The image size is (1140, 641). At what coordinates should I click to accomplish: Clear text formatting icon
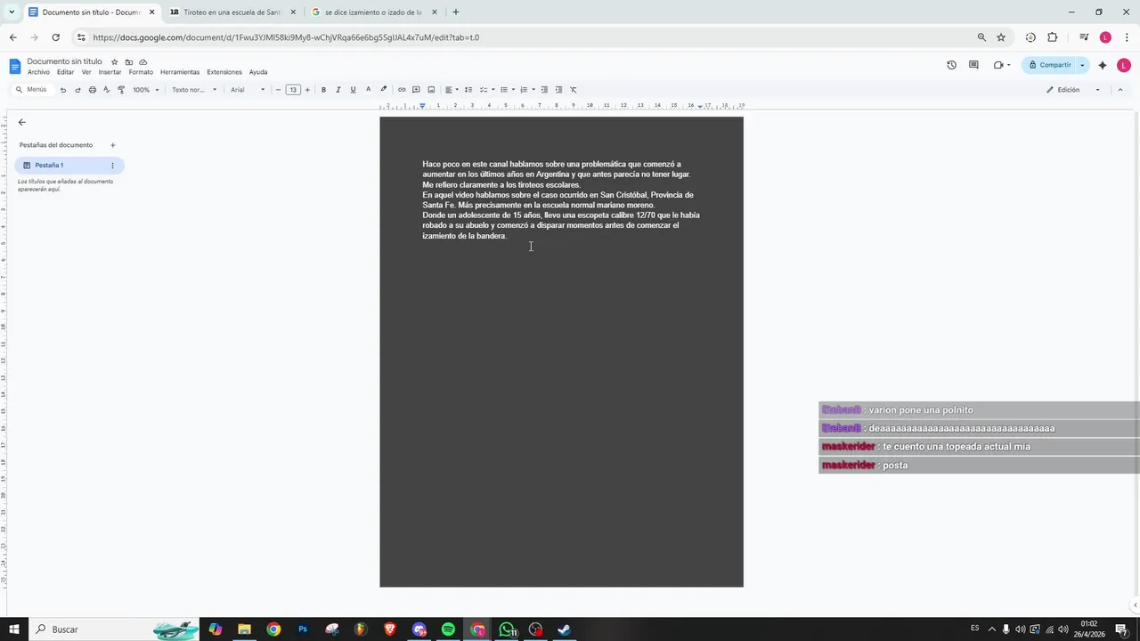point(574,90)
